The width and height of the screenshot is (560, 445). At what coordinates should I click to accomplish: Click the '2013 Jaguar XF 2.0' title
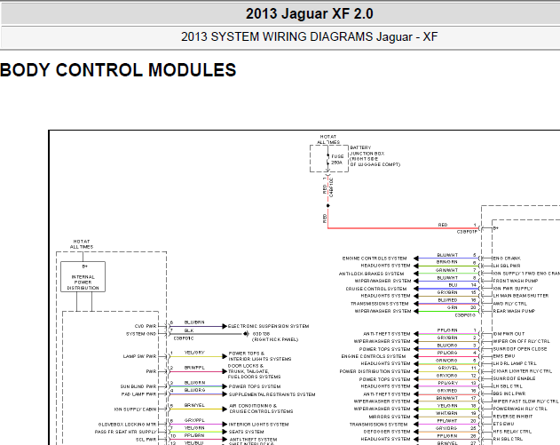tap(309, 14)
